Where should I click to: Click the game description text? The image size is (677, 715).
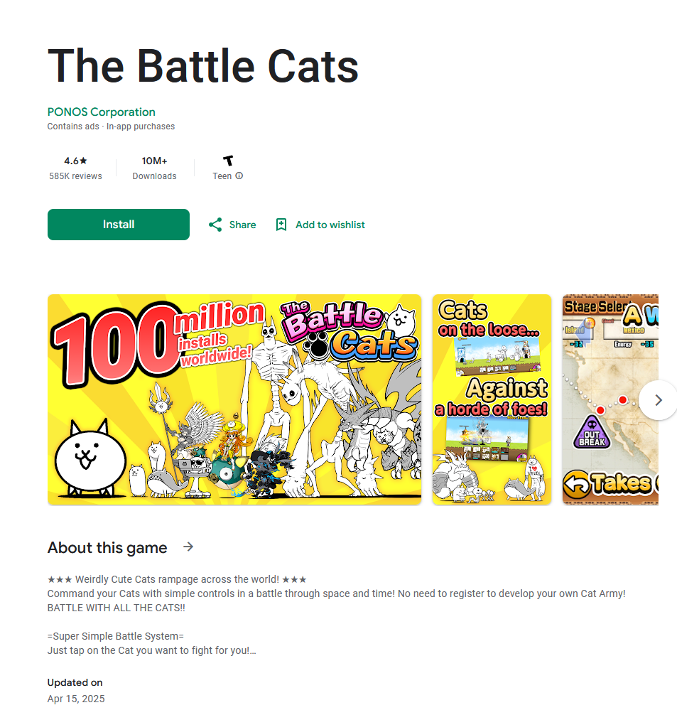pyautogui.click(x=337, y=615)
